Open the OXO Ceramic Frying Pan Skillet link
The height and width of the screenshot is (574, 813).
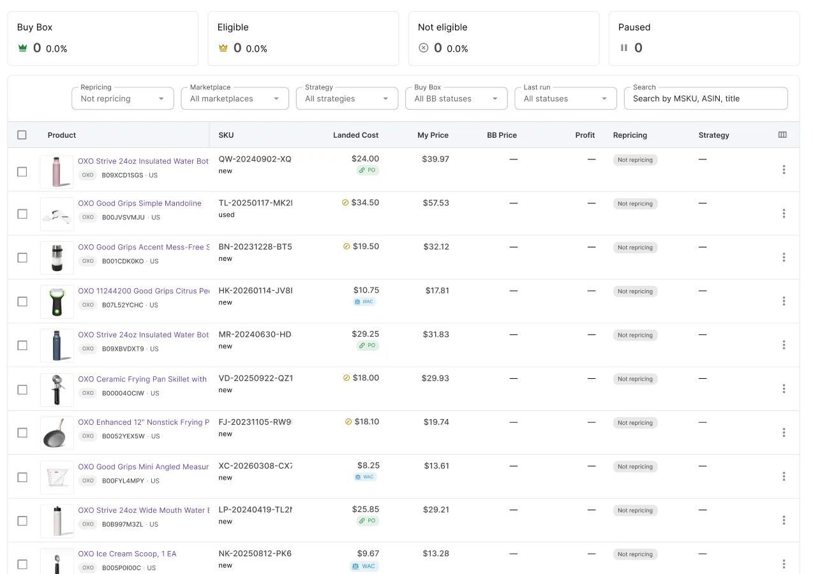coord(142,379)
